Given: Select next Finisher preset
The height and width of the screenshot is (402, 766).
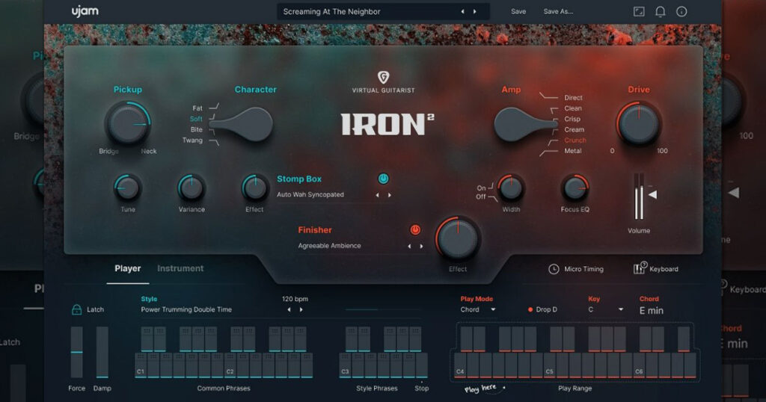Looking at the screenshot, I should (x=421, y=247).
